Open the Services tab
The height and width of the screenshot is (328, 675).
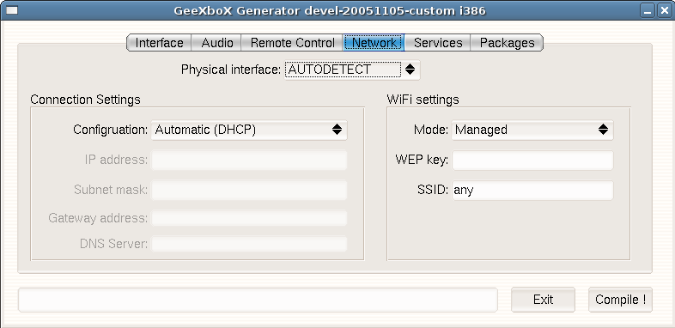click(438, 43)
